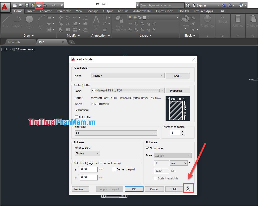Click the Plot printer icon in quick access toolbar
Viewport: 258px width, 206px height.
(x=39, y=5)
